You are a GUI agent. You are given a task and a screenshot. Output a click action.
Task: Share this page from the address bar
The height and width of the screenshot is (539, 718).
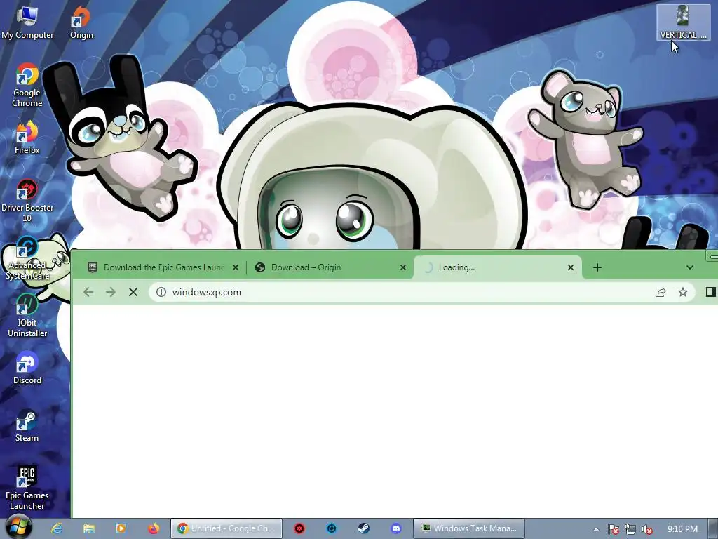pos(661,292)
